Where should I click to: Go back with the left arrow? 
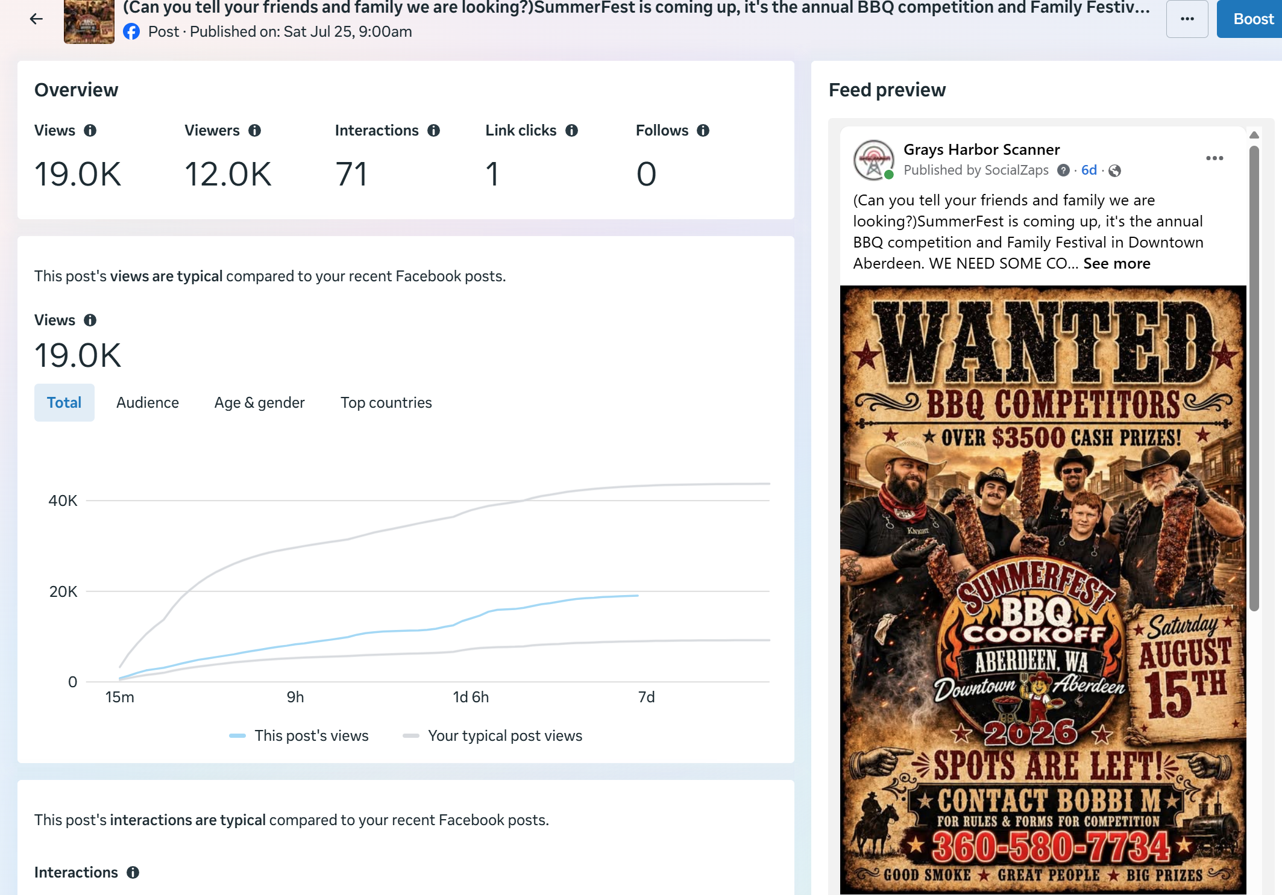36,19
